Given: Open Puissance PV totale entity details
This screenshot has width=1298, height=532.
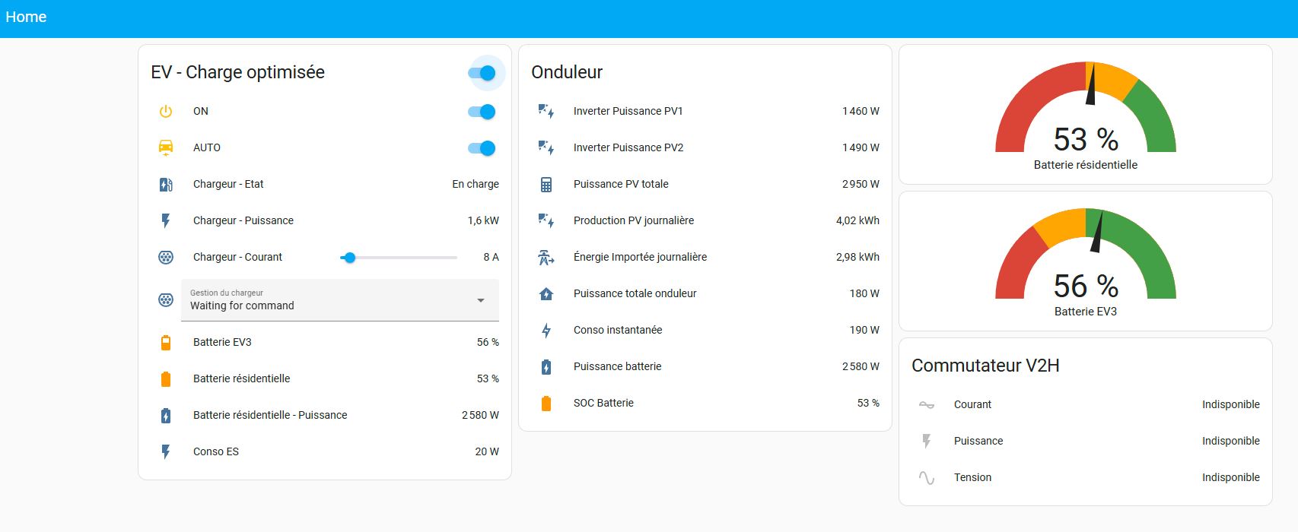Looking at the screenshot, I should pos(705,184).
